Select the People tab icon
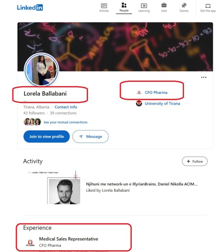The width and height of the screenshot is (219, 252). [124, 5]
